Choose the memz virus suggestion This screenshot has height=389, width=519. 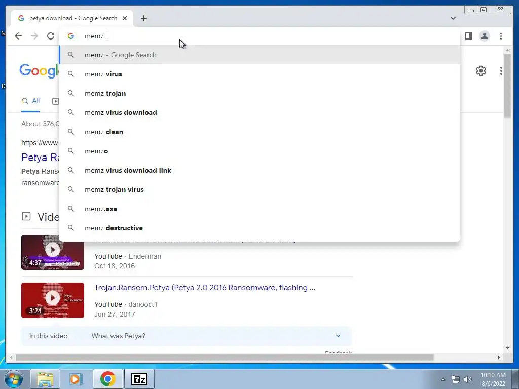(260, 74)
